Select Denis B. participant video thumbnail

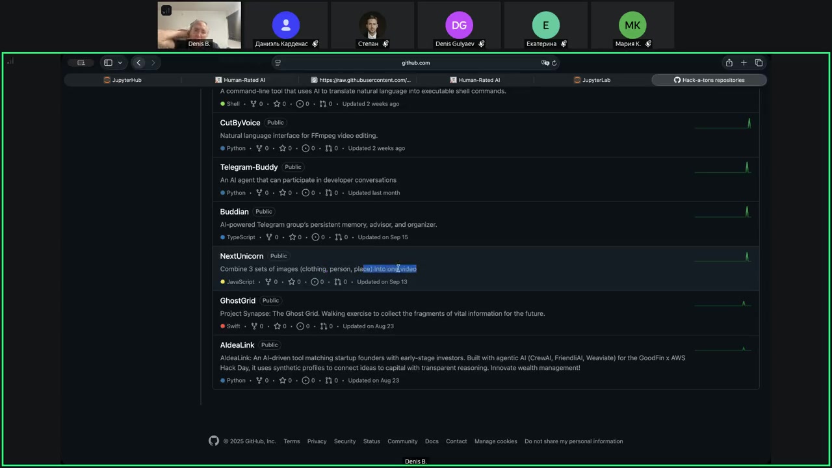199,25
